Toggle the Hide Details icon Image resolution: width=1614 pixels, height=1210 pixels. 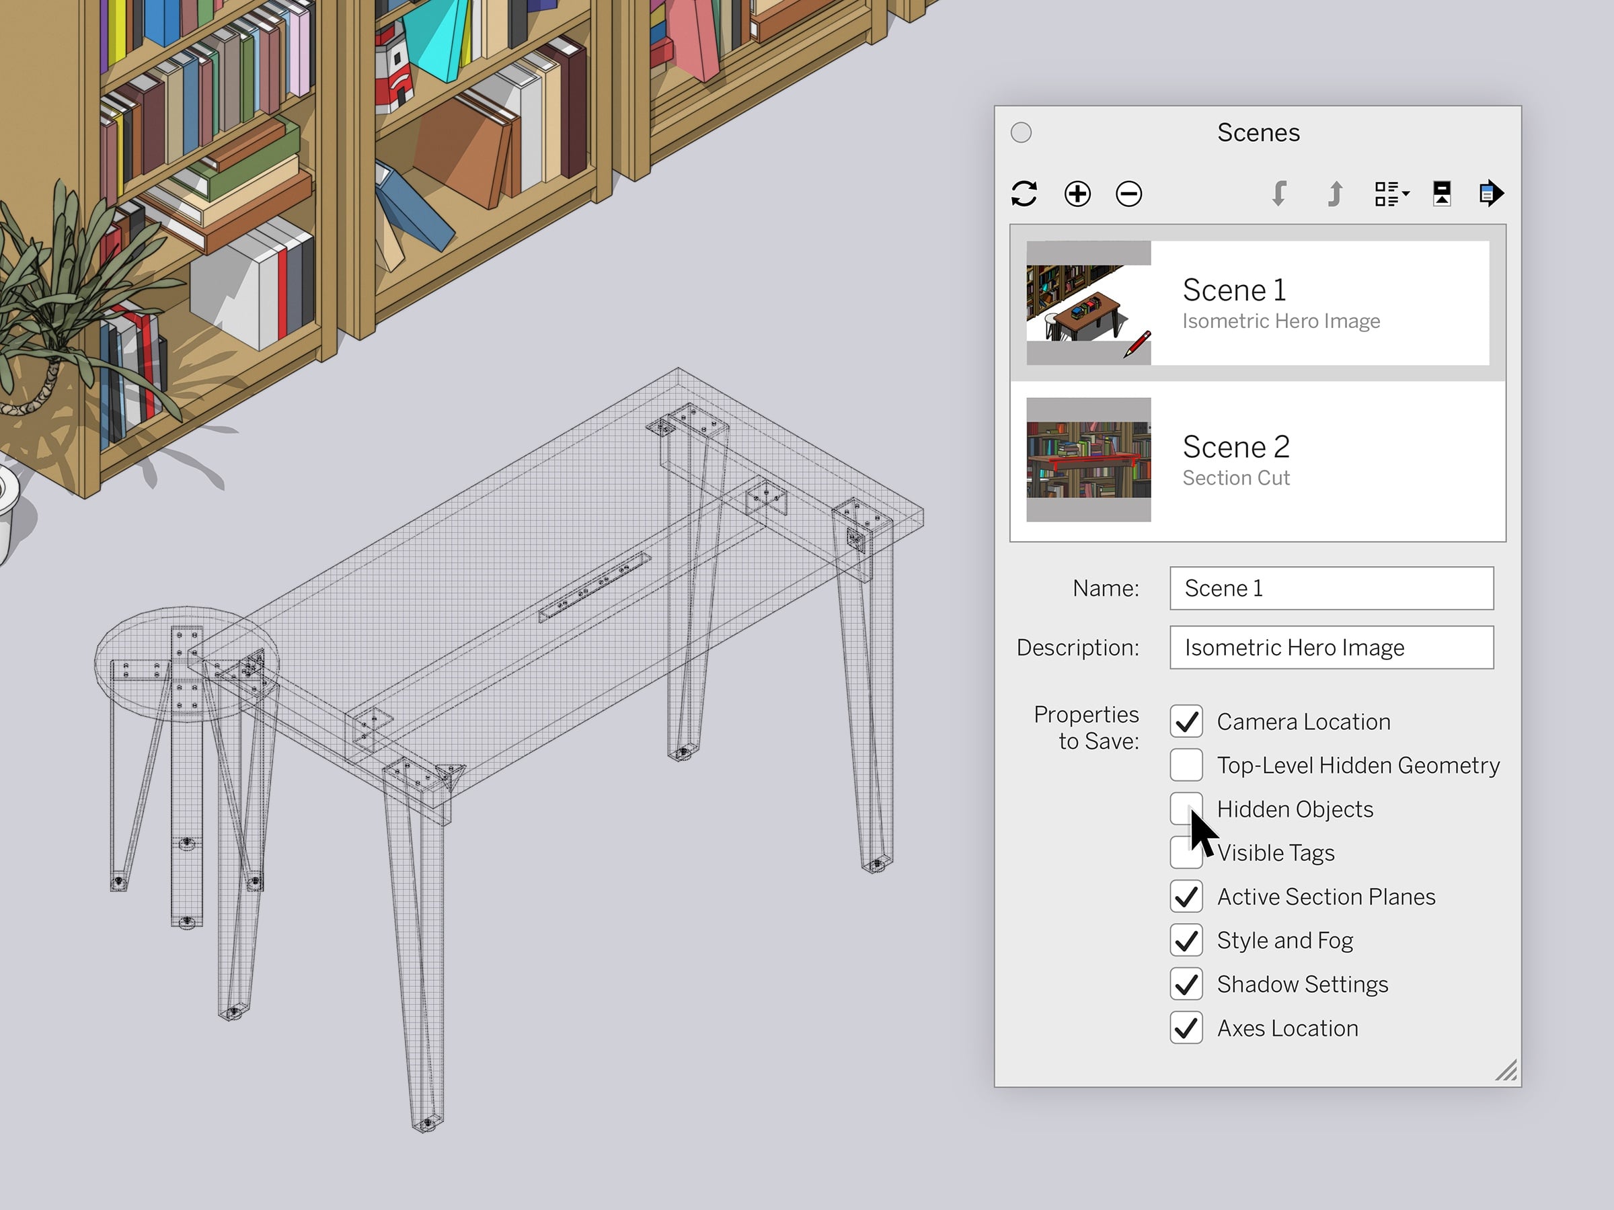1442,194
